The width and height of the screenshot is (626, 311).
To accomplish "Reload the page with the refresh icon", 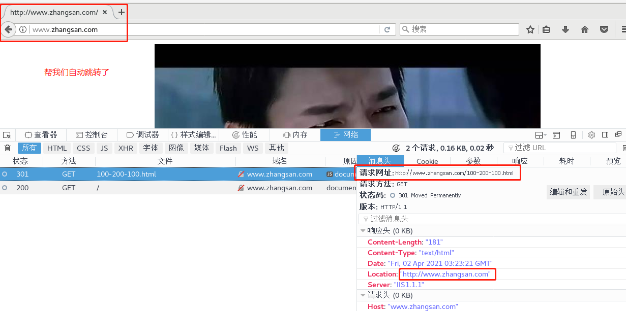I will click(387, 29).
